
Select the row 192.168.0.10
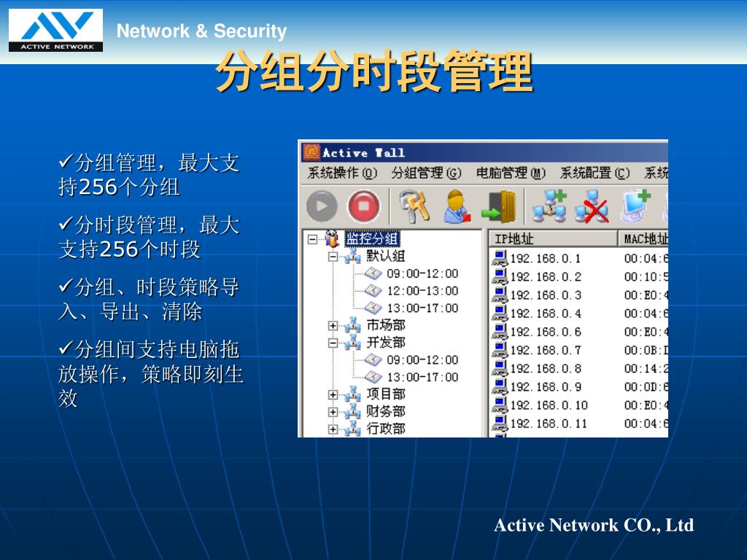[579, 405]
